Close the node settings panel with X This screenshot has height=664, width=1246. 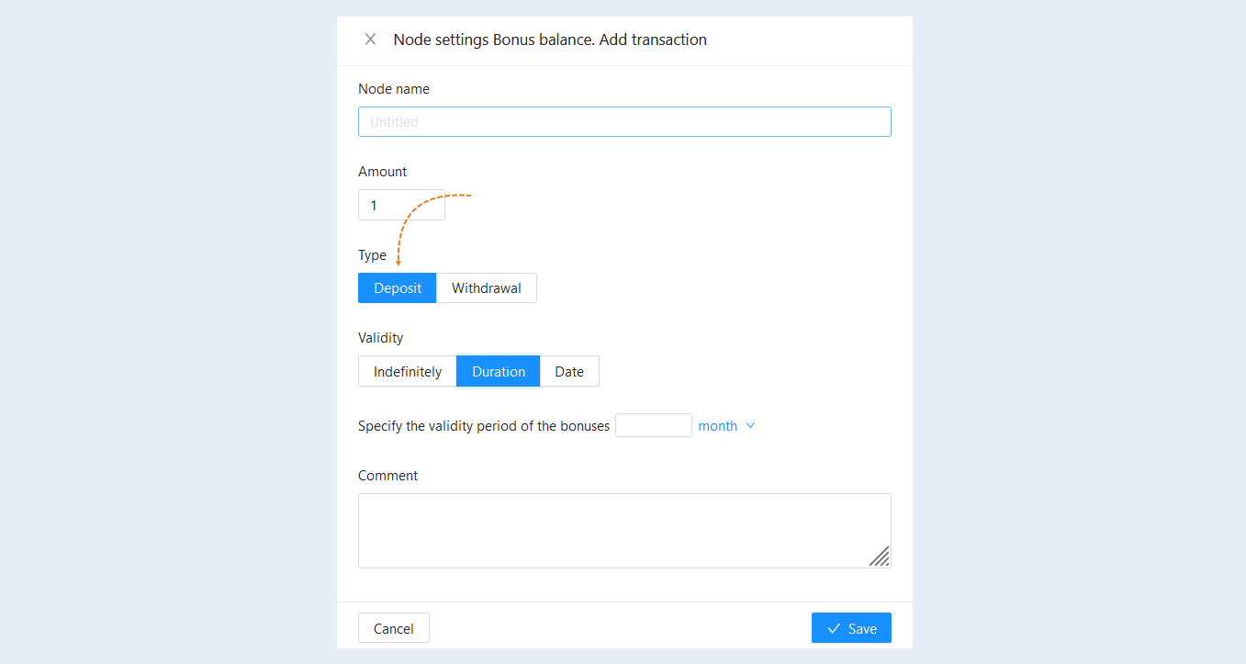click(370, 39)
